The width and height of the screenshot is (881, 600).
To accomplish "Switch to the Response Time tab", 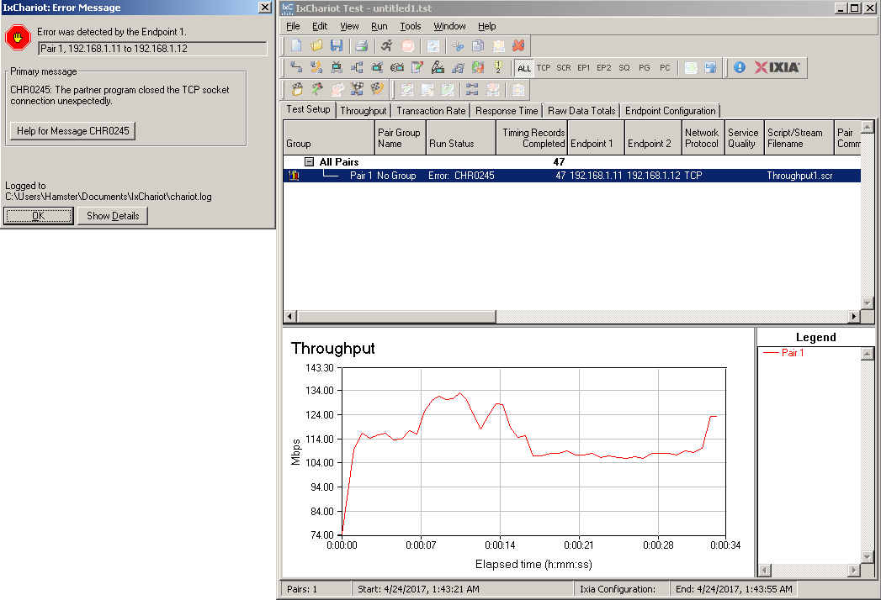I will [x=507, y=111].
